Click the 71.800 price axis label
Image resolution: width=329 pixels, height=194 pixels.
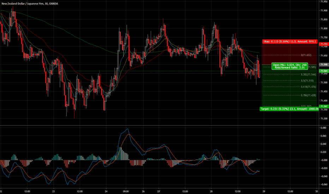[324, 29]
